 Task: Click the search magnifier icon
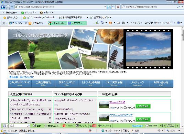pos(178,7)
